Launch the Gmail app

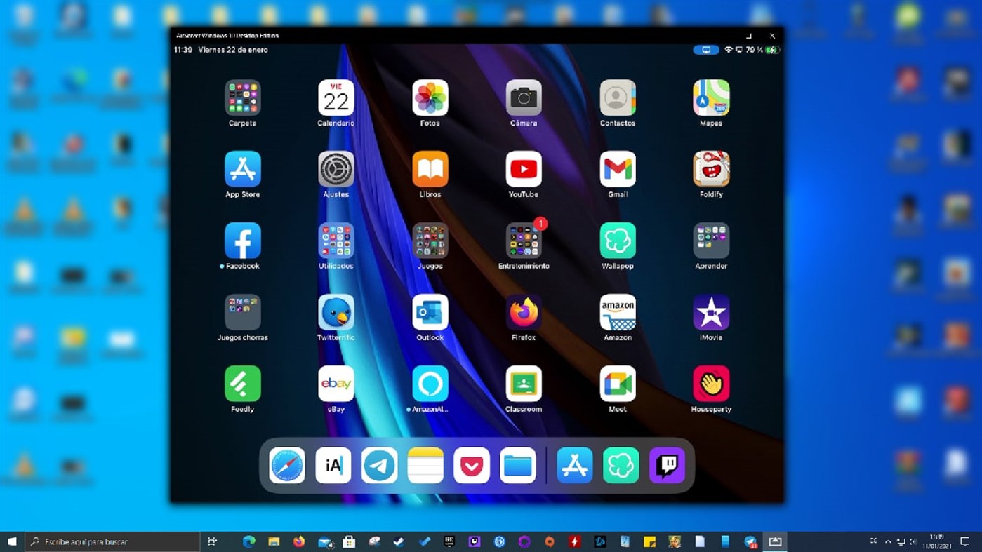point(617,168)
